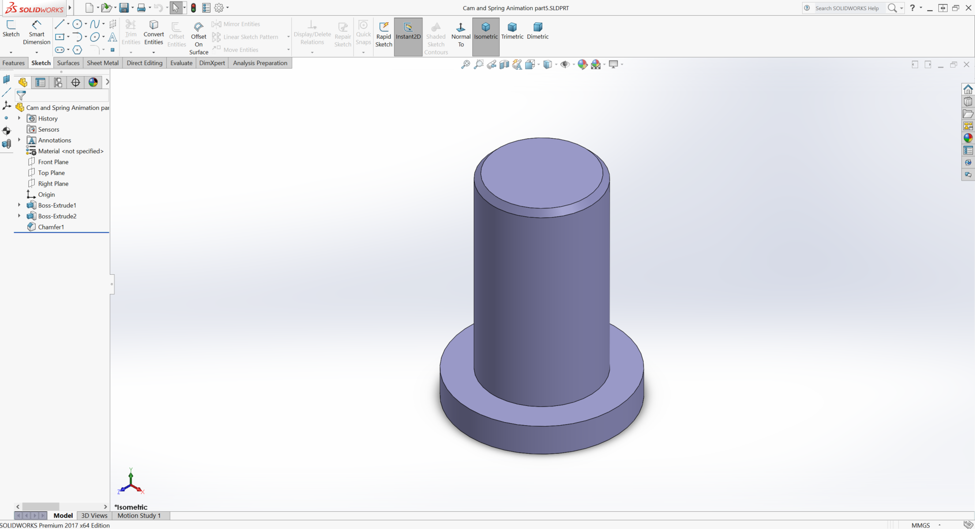975x529 pixels.
Task: Select the Text sketch tool
Action: (112, 37)
